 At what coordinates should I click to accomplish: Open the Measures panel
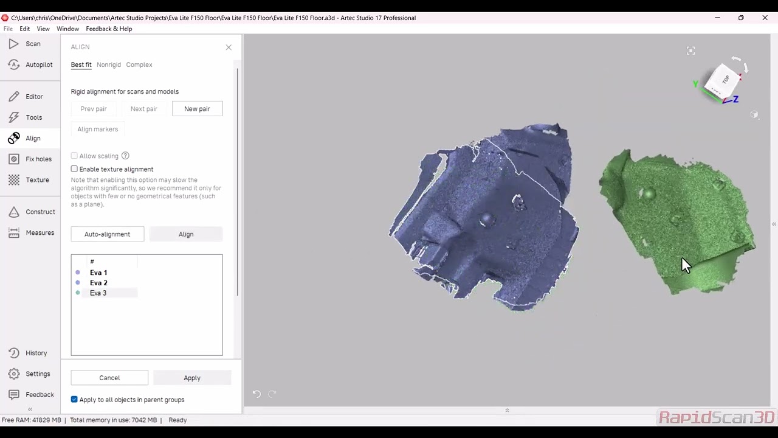(x=32, y=232)
